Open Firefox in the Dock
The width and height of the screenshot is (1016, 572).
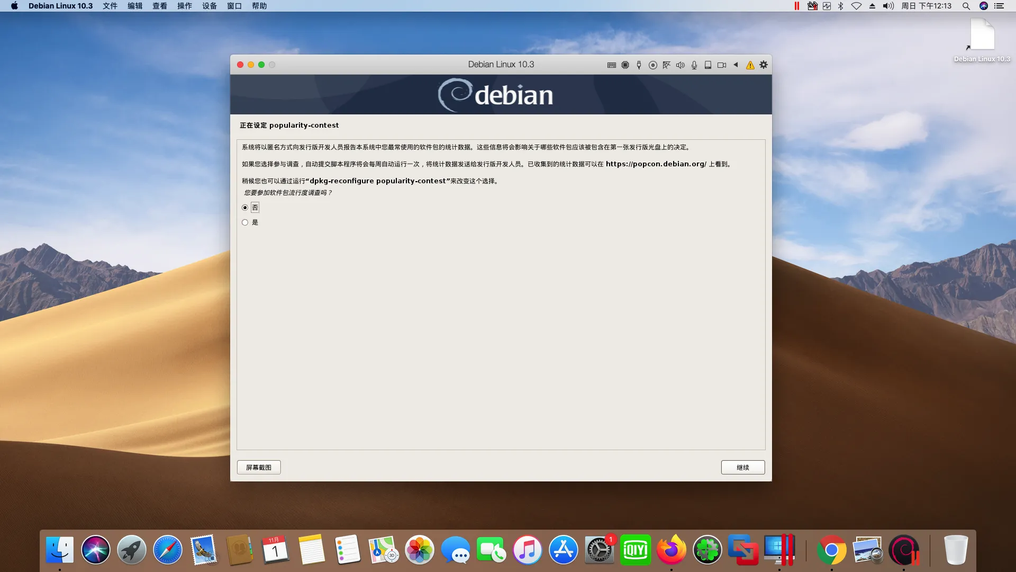[672, 550]
